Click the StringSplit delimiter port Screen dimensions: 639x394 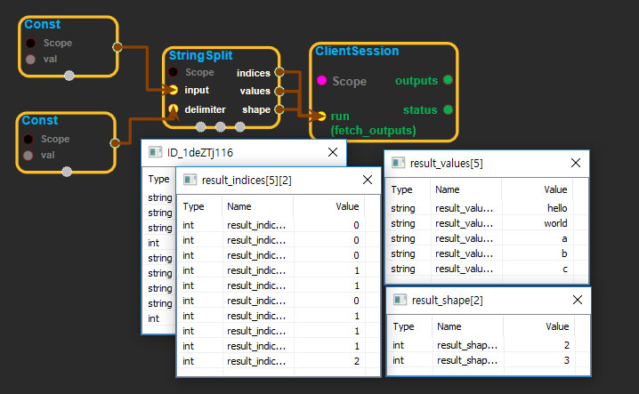click(174, 109)
